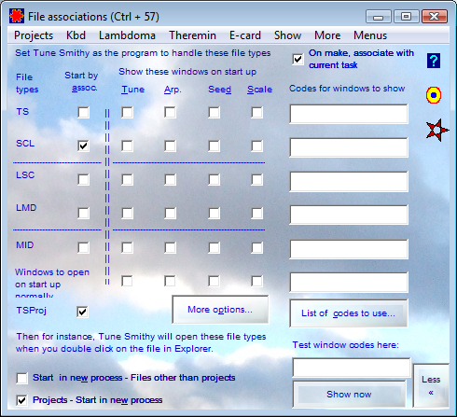Open the Menus menu
Image resolution: width=457 pixels, height=417 pixels.
coord(370,35)
